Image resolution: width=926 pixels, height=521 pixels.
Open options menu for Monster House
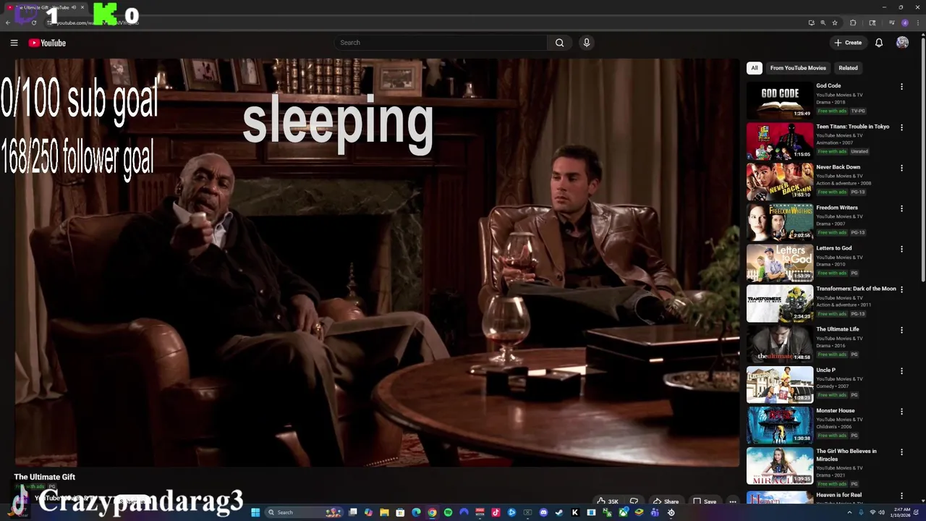(x=901, y=412)
